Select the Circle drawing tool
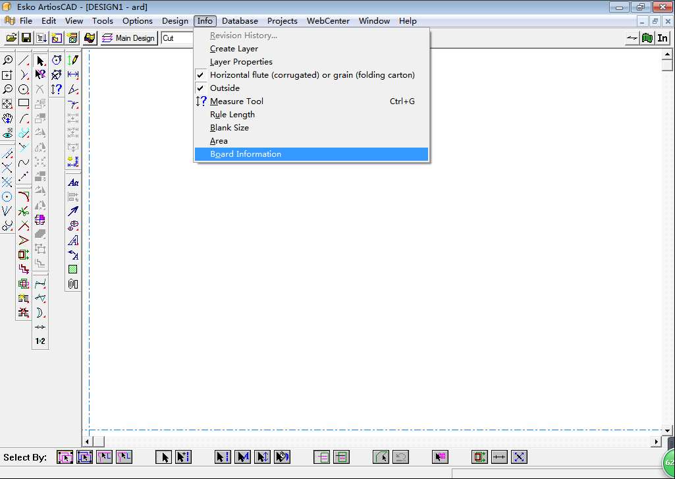 click(24, 89)
